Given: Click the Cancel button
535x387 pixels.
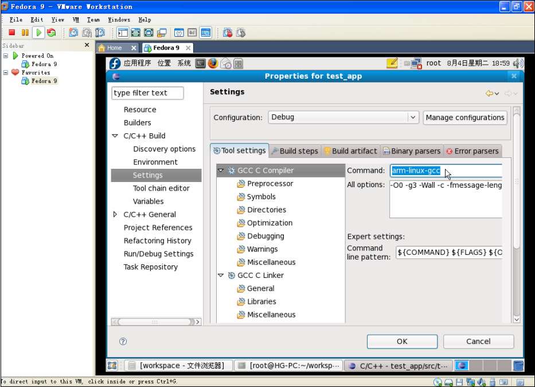Looking at the screenshot, I should point(478,341).
